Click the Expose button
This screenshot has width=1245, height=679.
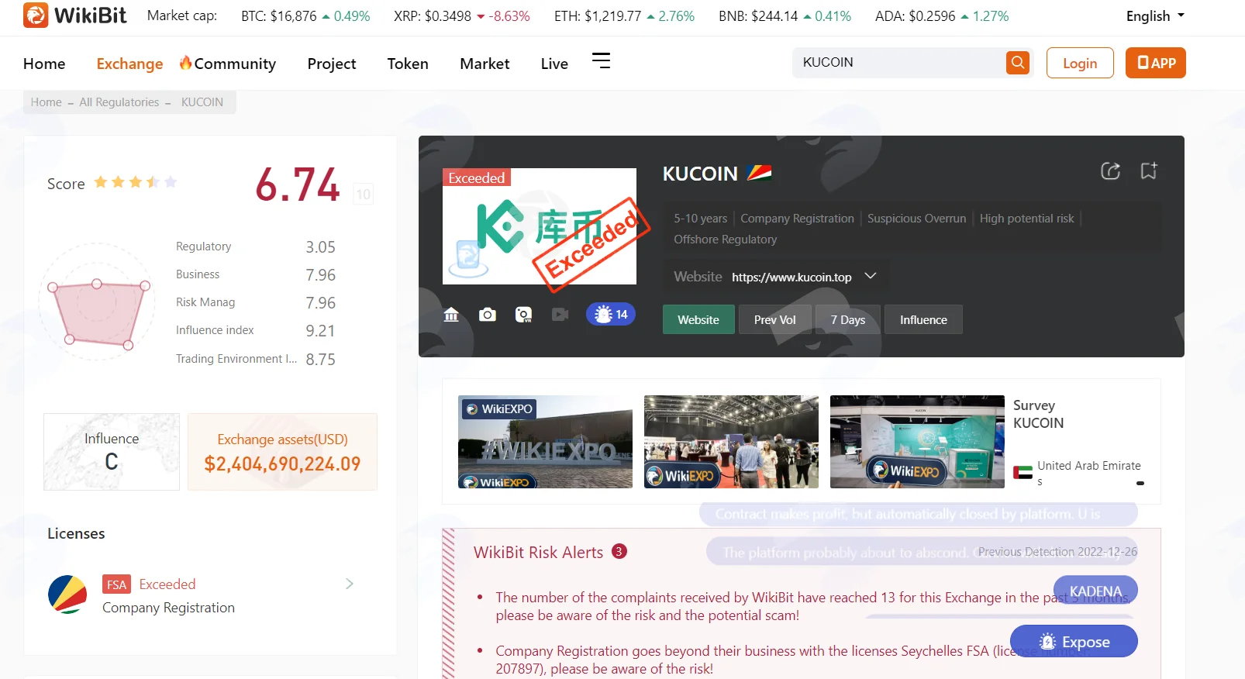click(x=1074, y=642)
